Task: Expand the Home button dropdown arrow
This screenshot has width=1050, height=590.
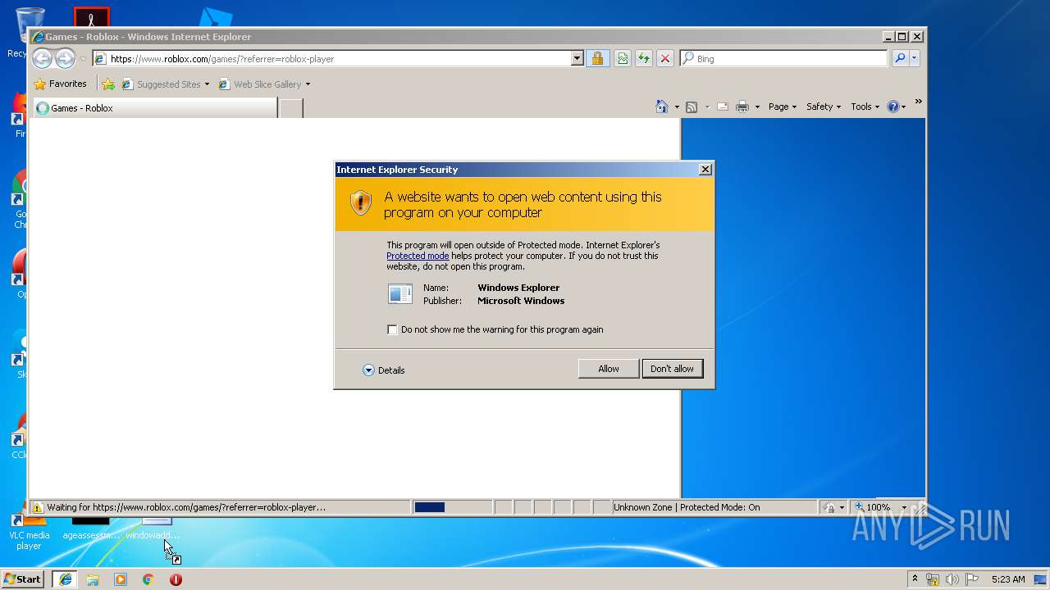Action: tap(677, 107)
